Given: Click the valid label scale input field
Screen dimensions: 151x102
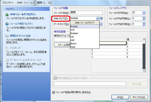Looking at the screenshot, I should point(62,40).
